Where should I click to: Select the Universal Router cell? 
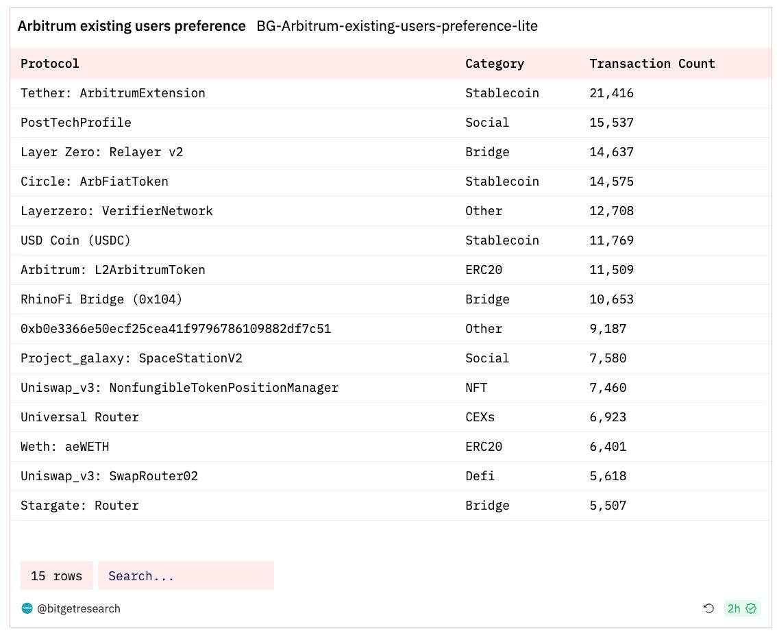click(x=79, y=417)
